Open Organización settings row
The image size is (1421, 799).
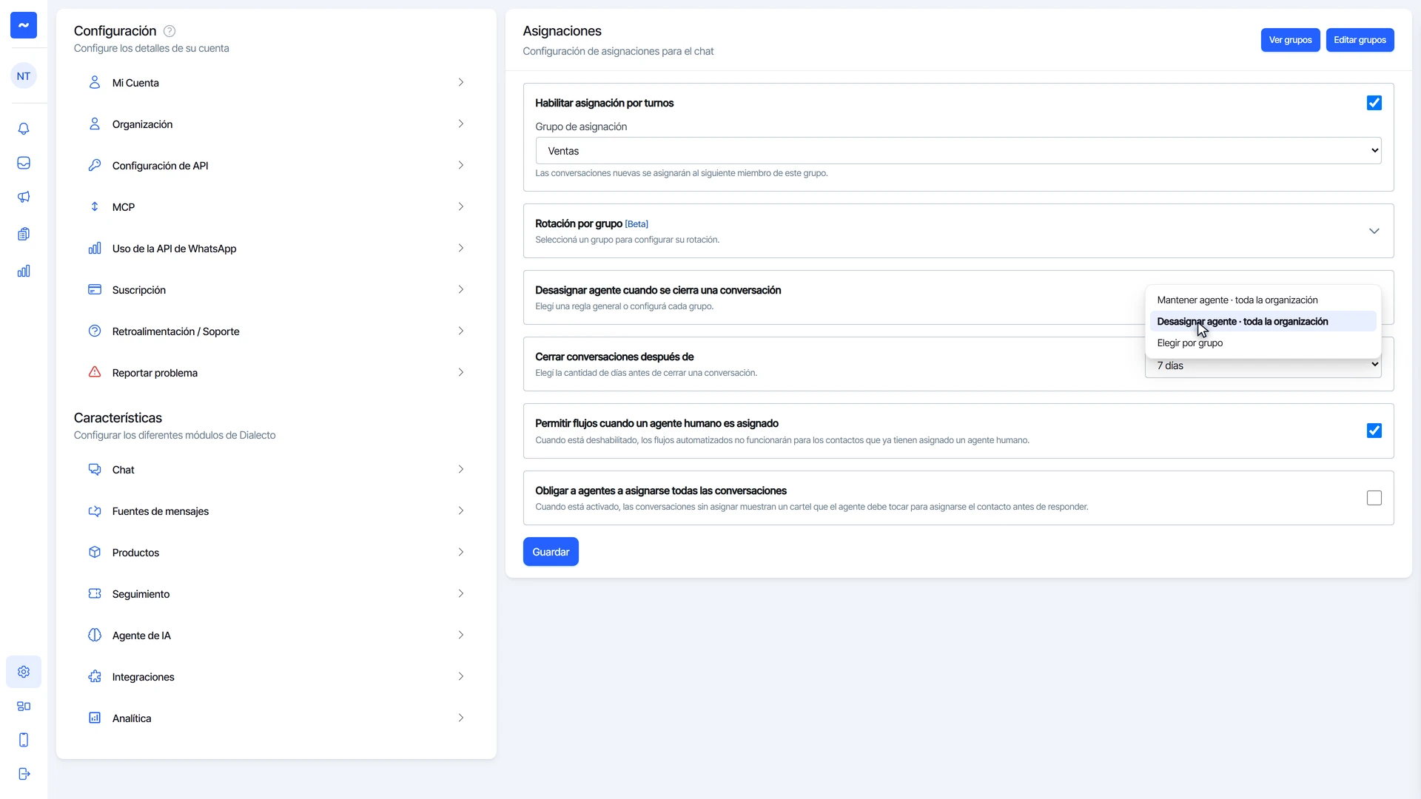click(276, 124)
